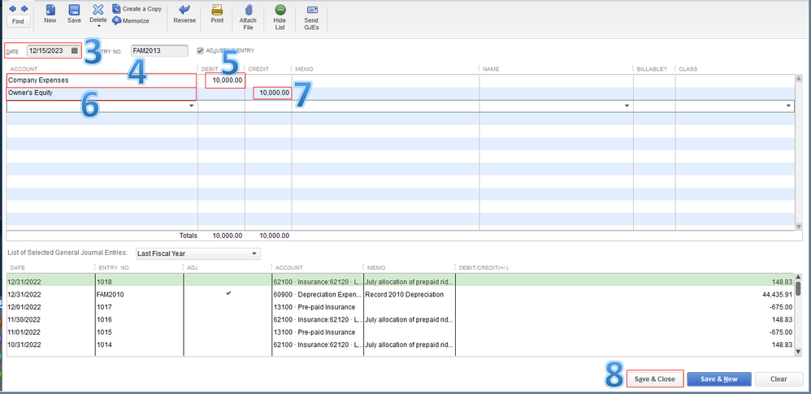Create a Copy of the entry
This screenshot has height=394, width=811.
coord(137,9)
